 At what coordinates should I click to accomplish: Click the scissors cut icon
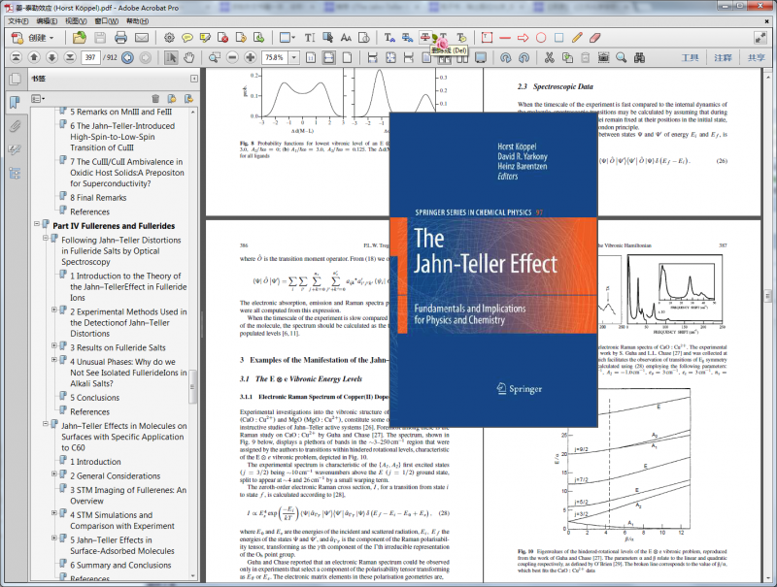549,57
